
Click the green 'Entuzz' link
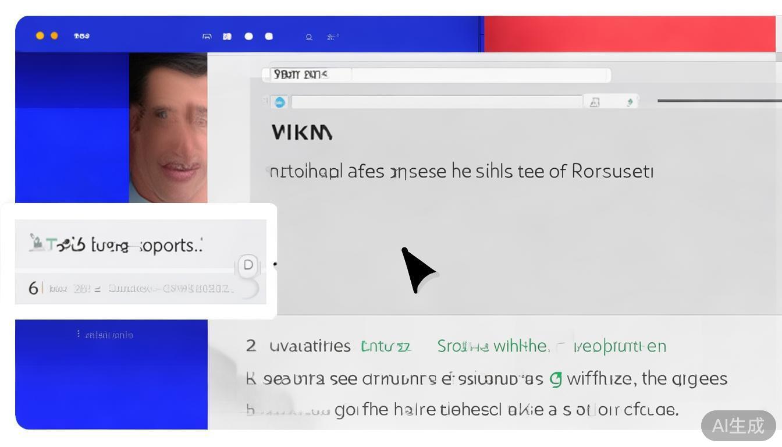386,347
